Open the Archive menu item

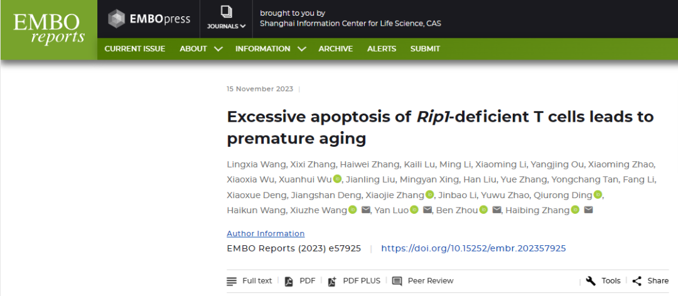pyautogui.click(x=335, y=49)
